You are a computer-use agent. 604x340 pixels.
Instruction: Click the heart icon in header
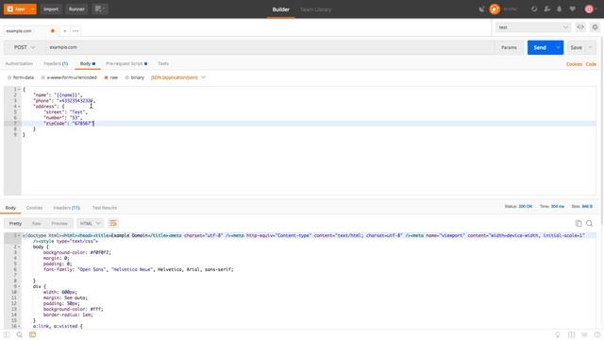573,8
